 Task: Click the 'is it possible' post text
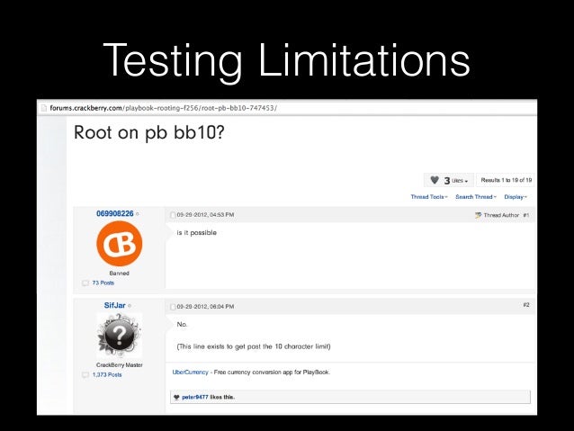click(196, 233)
